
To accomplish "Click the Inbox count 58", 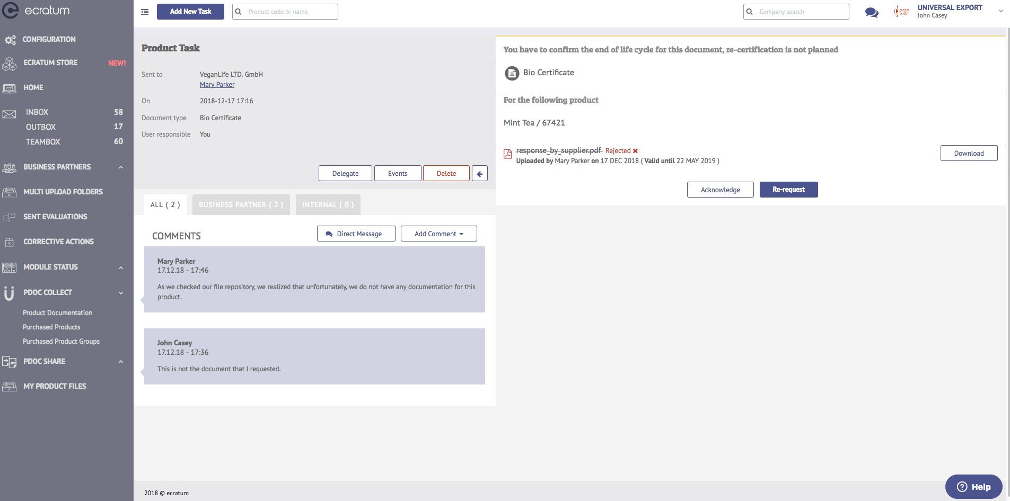I will pos(118,112).
